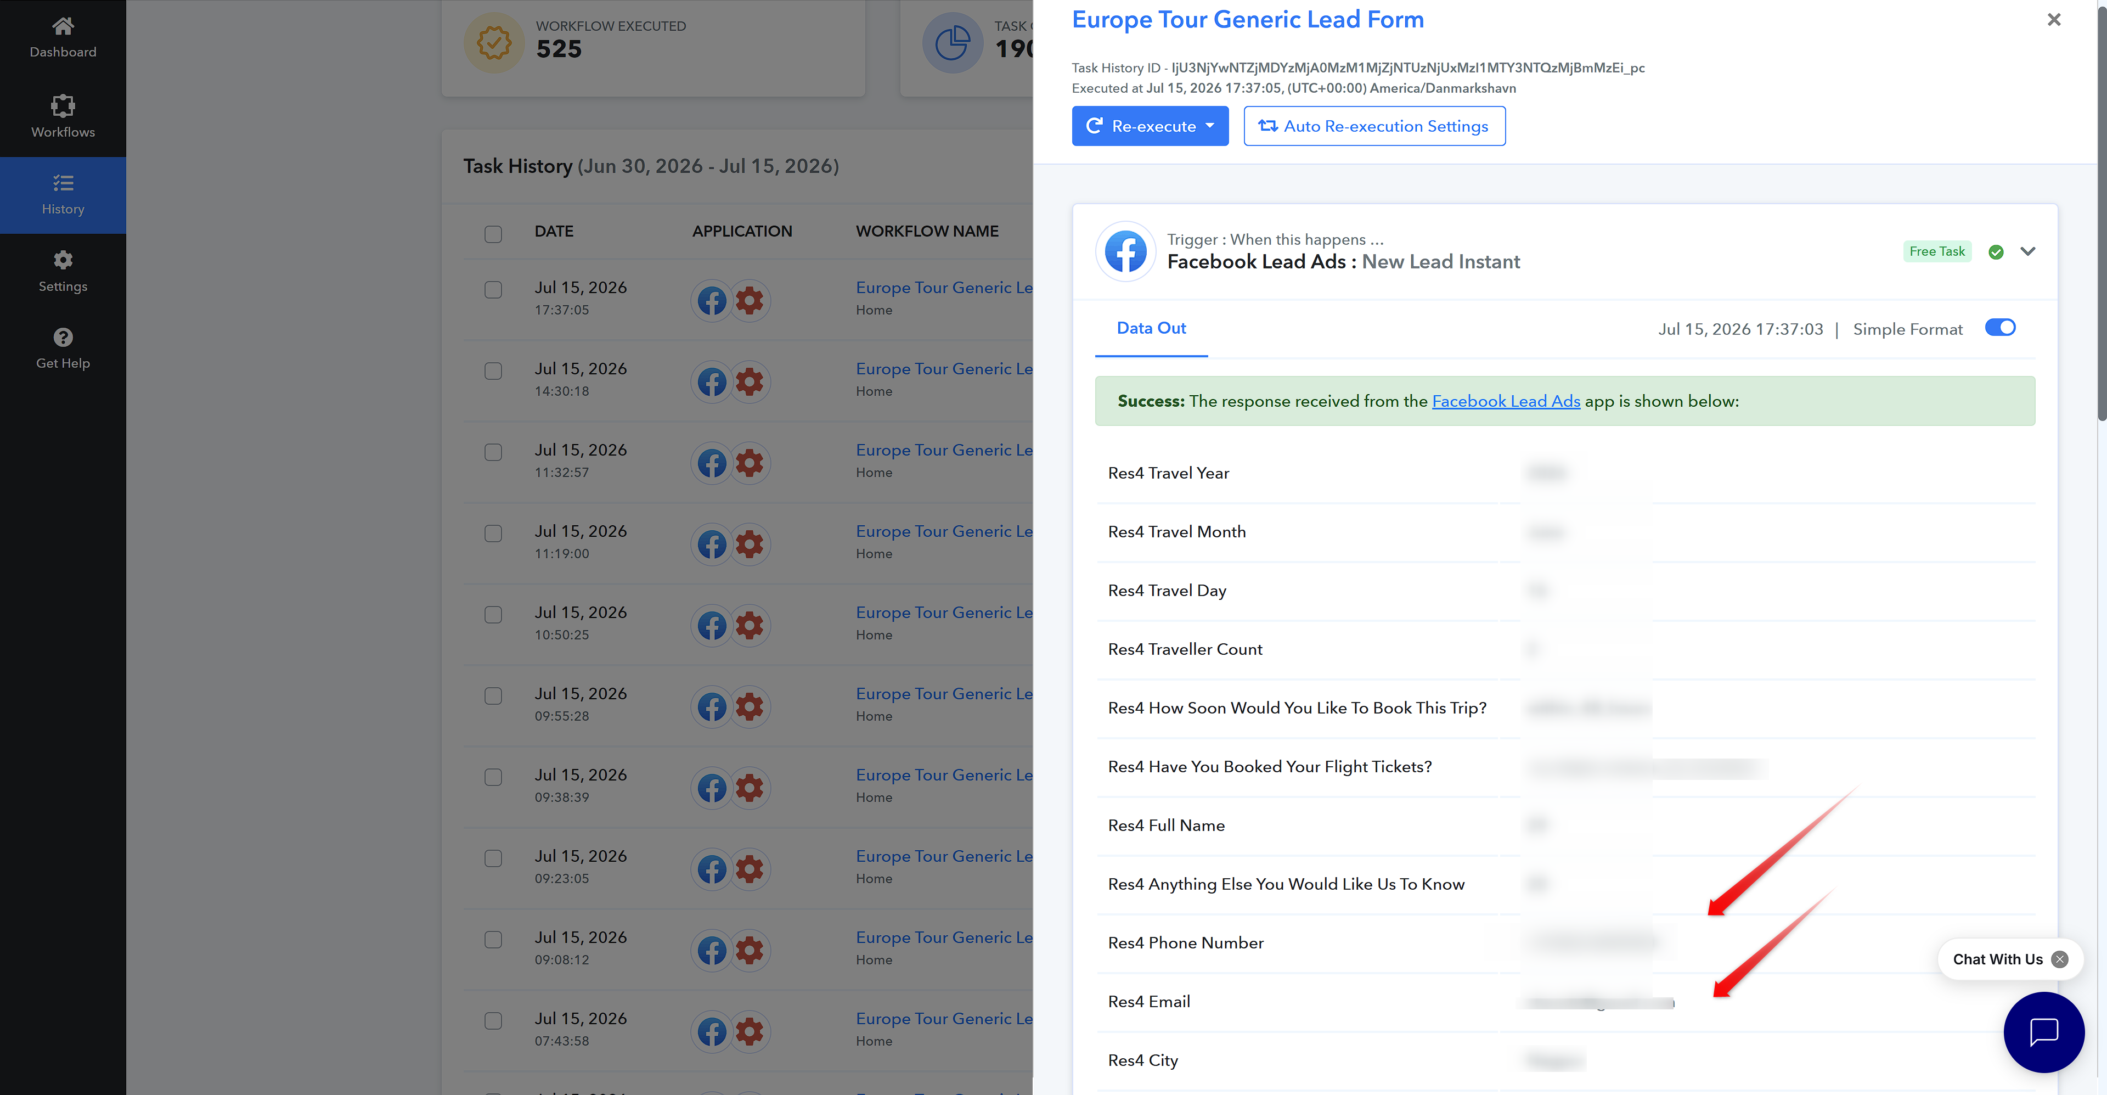The height and width of the screenshot is (1095, 2107).
Task: Click the Task History ID text
Action: [1358, 68]
